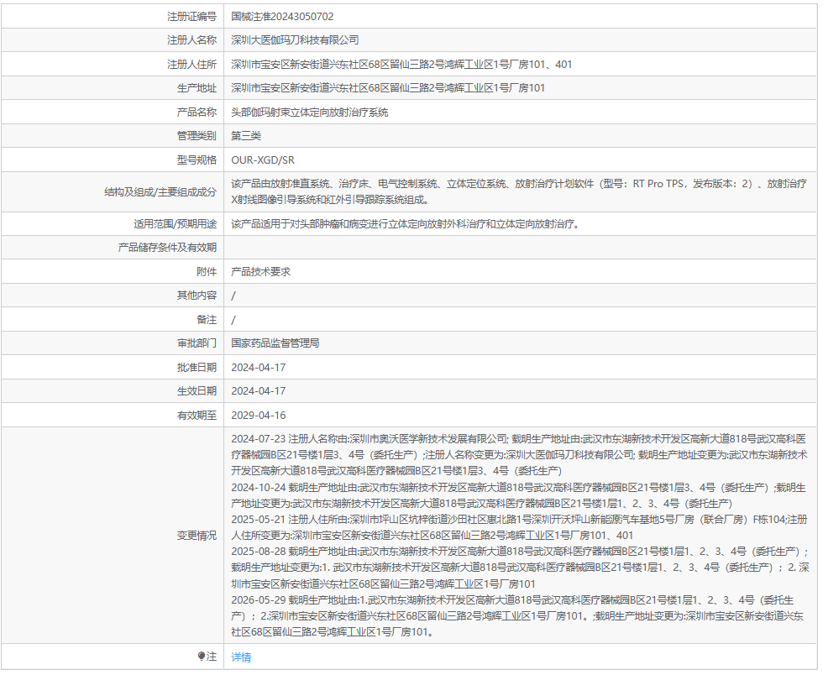Click the bulb icon beside 注
The height and width of the screenshot is (675, 823).
tap(201, 656)
